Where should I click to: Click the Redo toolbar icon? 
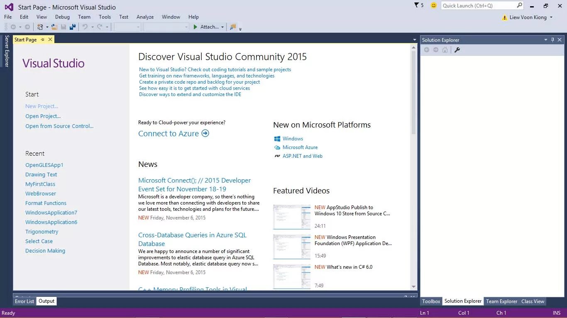(x=100, y=27)
